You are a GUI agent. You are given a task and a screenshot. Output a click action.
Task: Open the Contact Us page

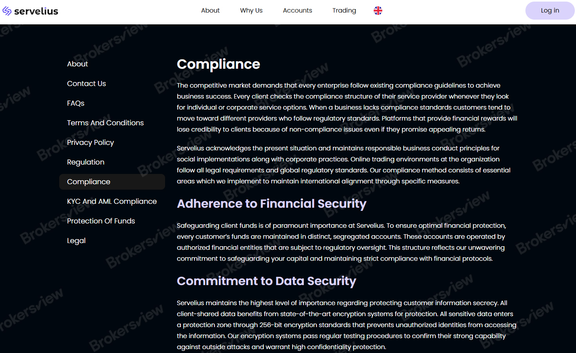(x=86, y=83)
